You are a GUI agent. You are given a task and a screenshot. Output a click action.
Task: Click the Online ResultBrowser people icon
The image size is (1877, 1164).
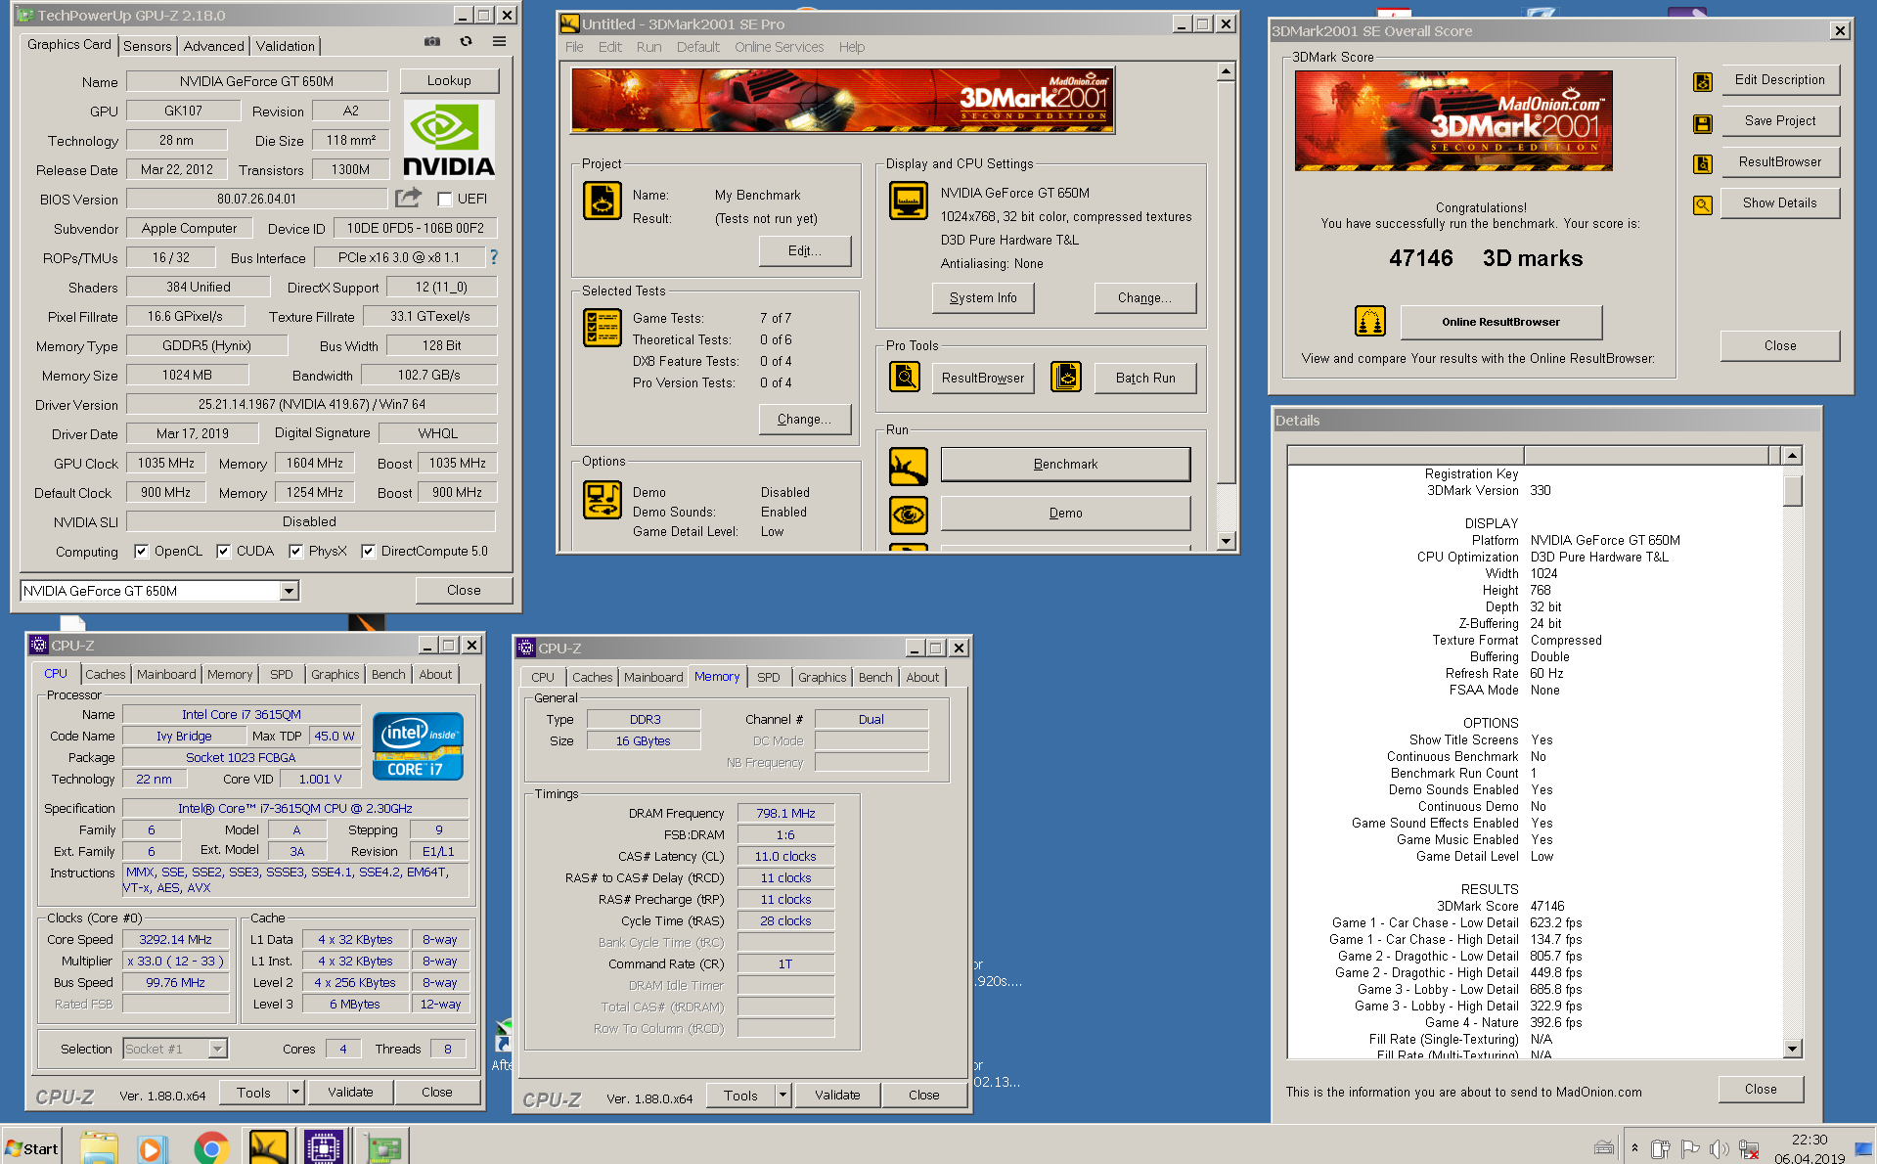[1370, 321]
